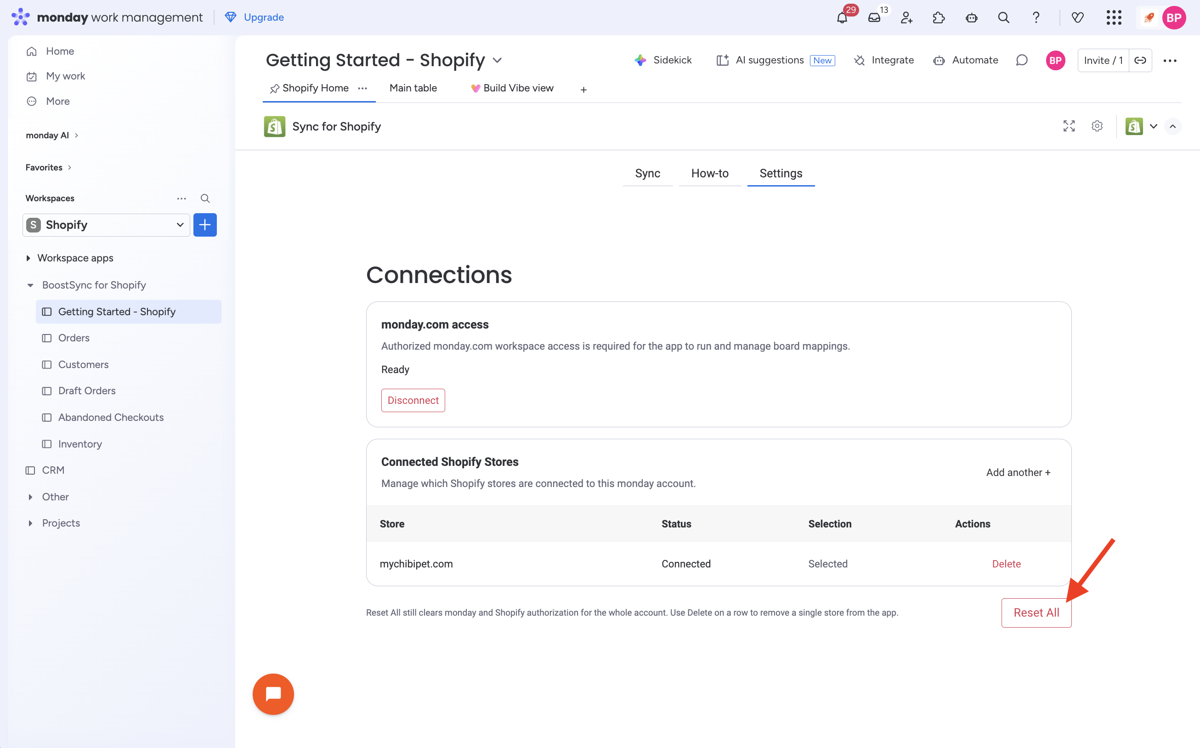
Task: Click Add another + store
Action: pos(1018,472)
